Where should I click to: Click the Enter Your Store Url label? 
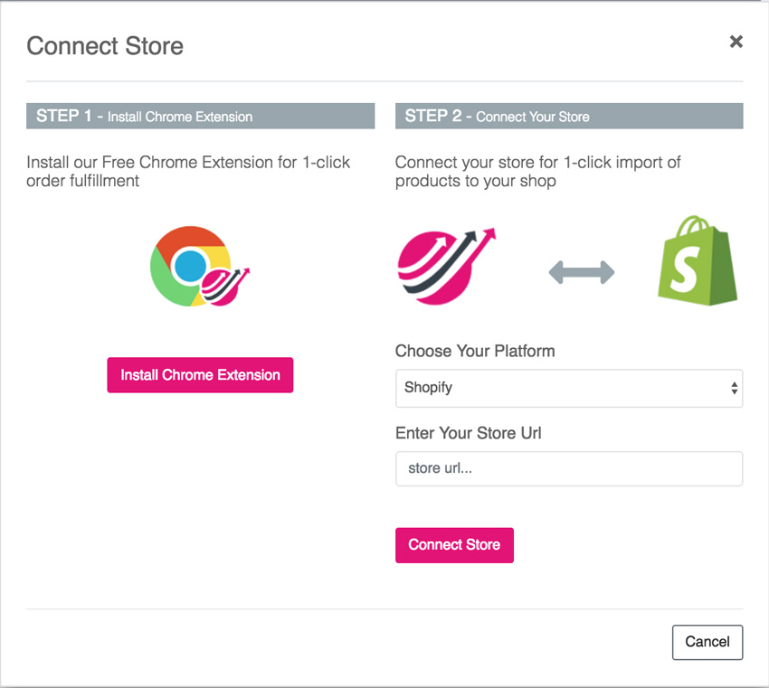tap(468, 433)
